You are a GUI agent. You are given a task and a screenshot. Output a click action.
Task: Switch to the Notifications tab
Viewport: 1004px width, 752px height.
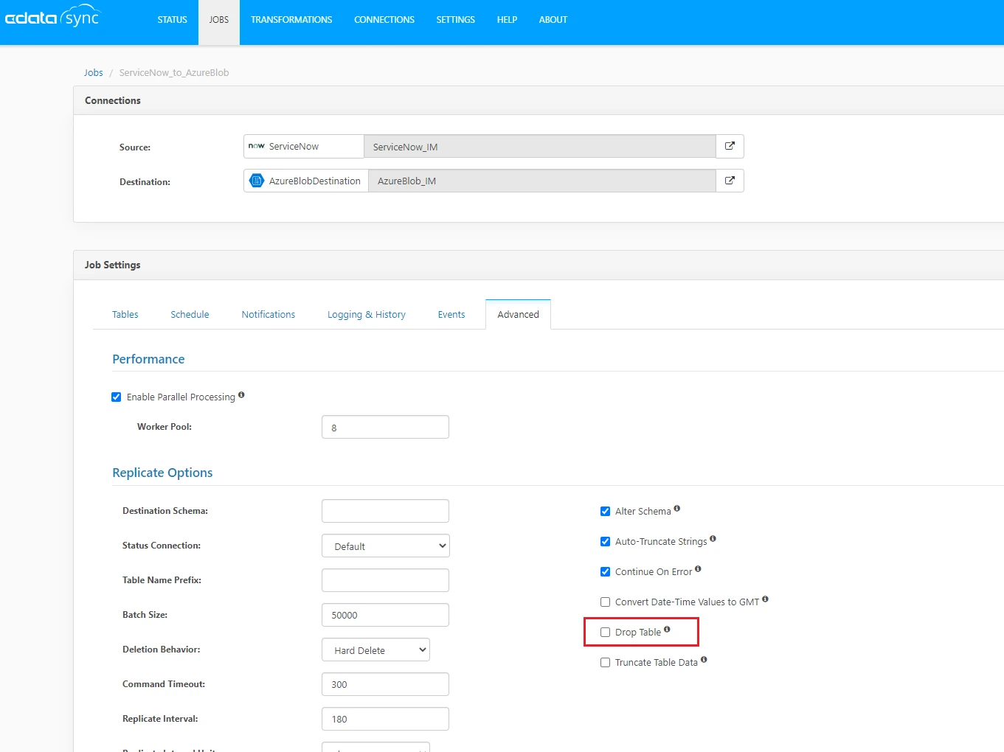[269, 315]
